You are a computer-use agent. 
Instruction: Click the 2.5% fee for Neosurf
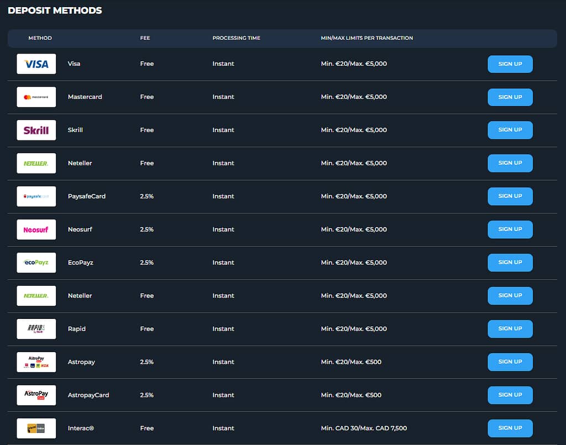[x=146, y=229]
